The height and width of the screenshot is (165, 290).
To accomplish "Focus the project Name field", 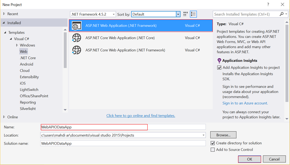I will (123, 127).
